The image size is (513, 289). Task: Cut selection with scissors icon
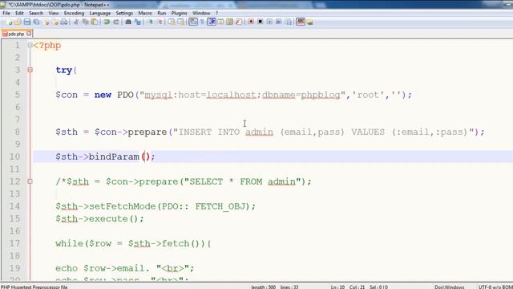pos(76,22)
